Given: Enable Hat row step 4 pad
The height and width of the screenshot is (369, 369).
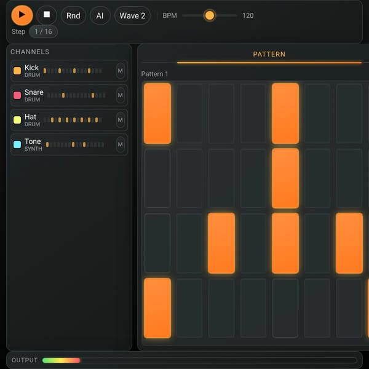Looking at the screenshot, I should coord(253,244).
